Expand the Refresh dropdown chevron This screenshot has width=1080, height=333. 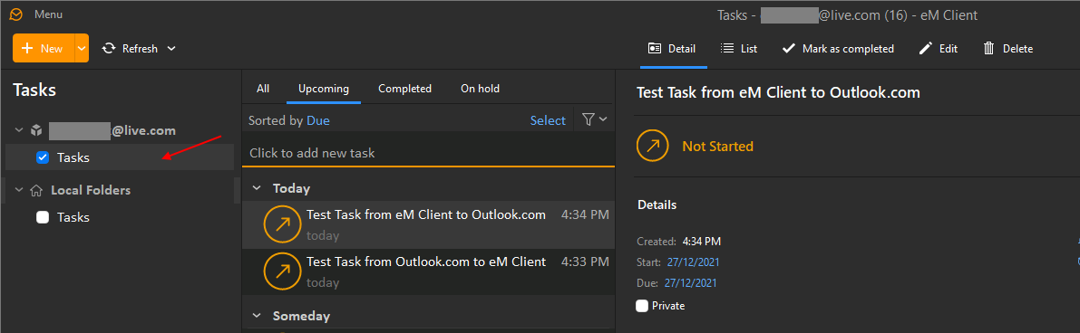[x=171, y=48]
